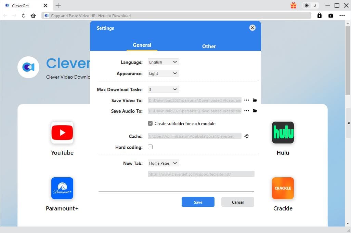Uncheck Create subfolder for each module
The height and width of the screenshot is (233, 351).
point(150,123)
